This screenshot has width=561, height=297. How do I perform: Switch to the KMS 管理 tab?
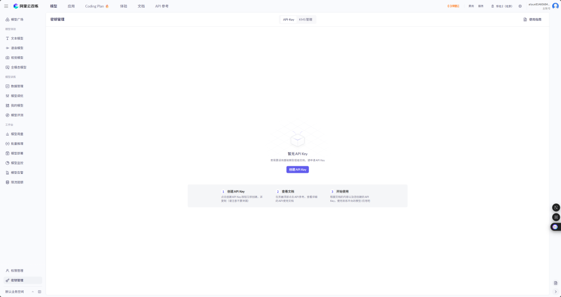coord(305,19)
